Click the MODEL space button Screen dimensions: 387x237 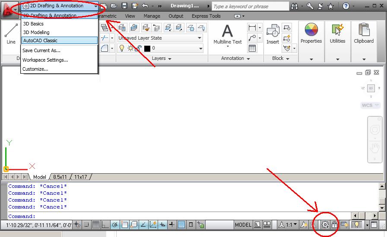click(x=243, y=225)
